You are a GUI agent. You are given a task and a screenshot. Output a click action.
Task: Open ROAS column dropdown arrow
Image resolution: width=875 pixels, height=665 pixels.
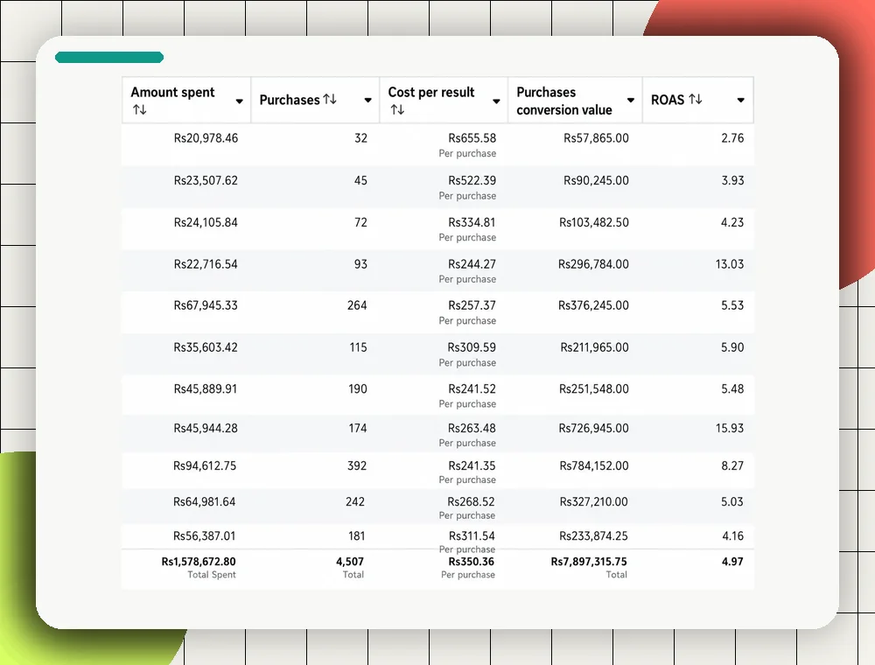coord(740,101)
